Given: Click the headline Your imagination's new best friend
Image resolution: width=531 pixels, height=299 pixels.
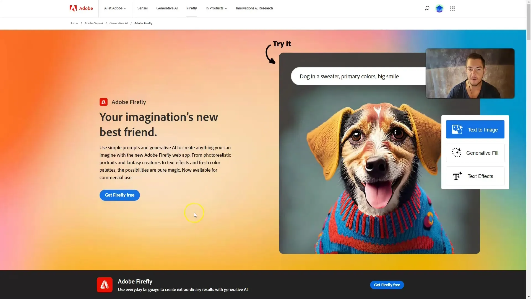Looking at the screenshot, I should (159, 125).
